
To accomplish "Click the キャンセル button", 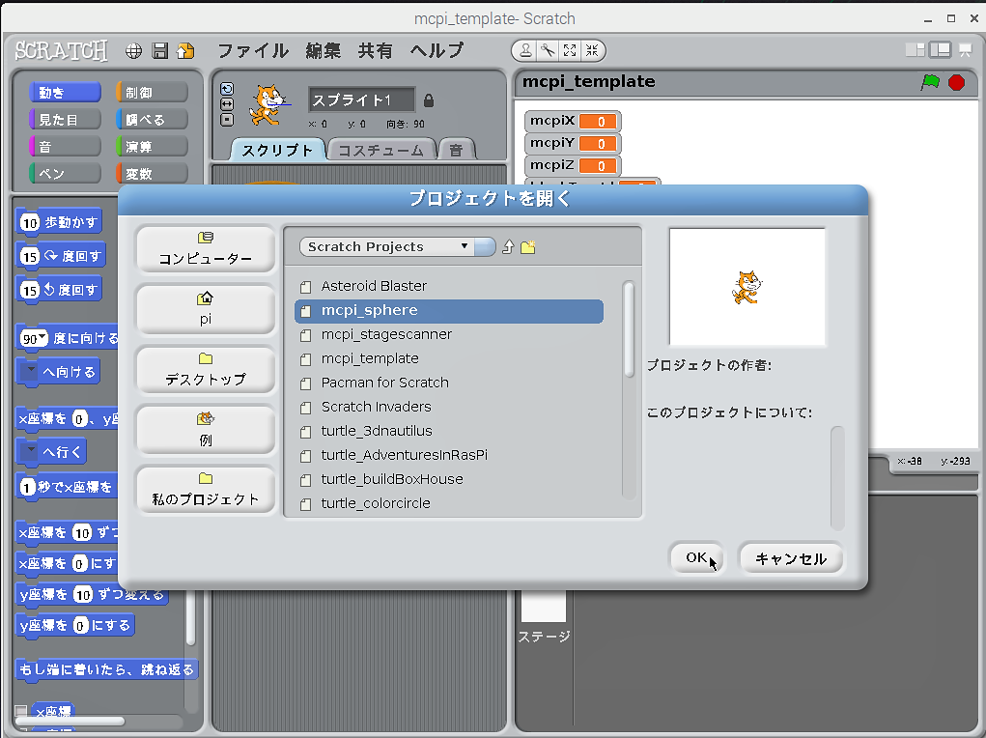I will (x=791, y=558).
